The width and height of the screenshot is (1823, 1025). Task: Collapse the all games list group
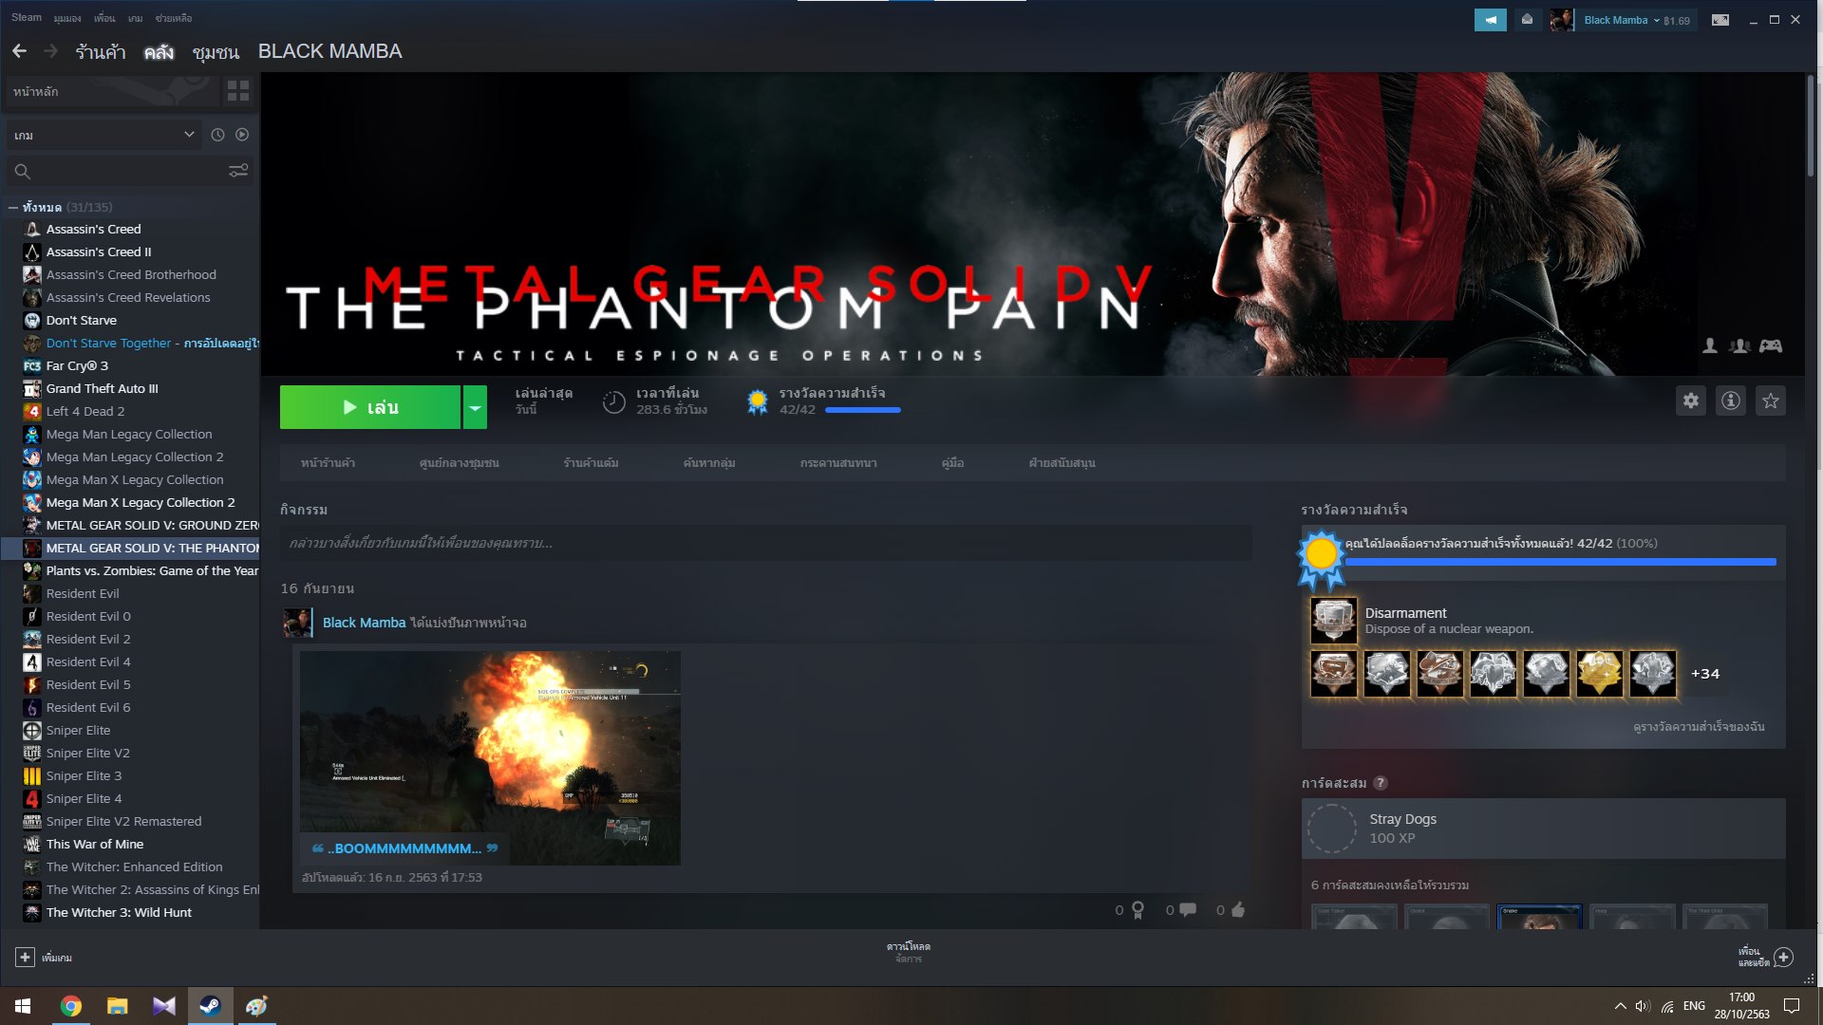tap(13, 207)
